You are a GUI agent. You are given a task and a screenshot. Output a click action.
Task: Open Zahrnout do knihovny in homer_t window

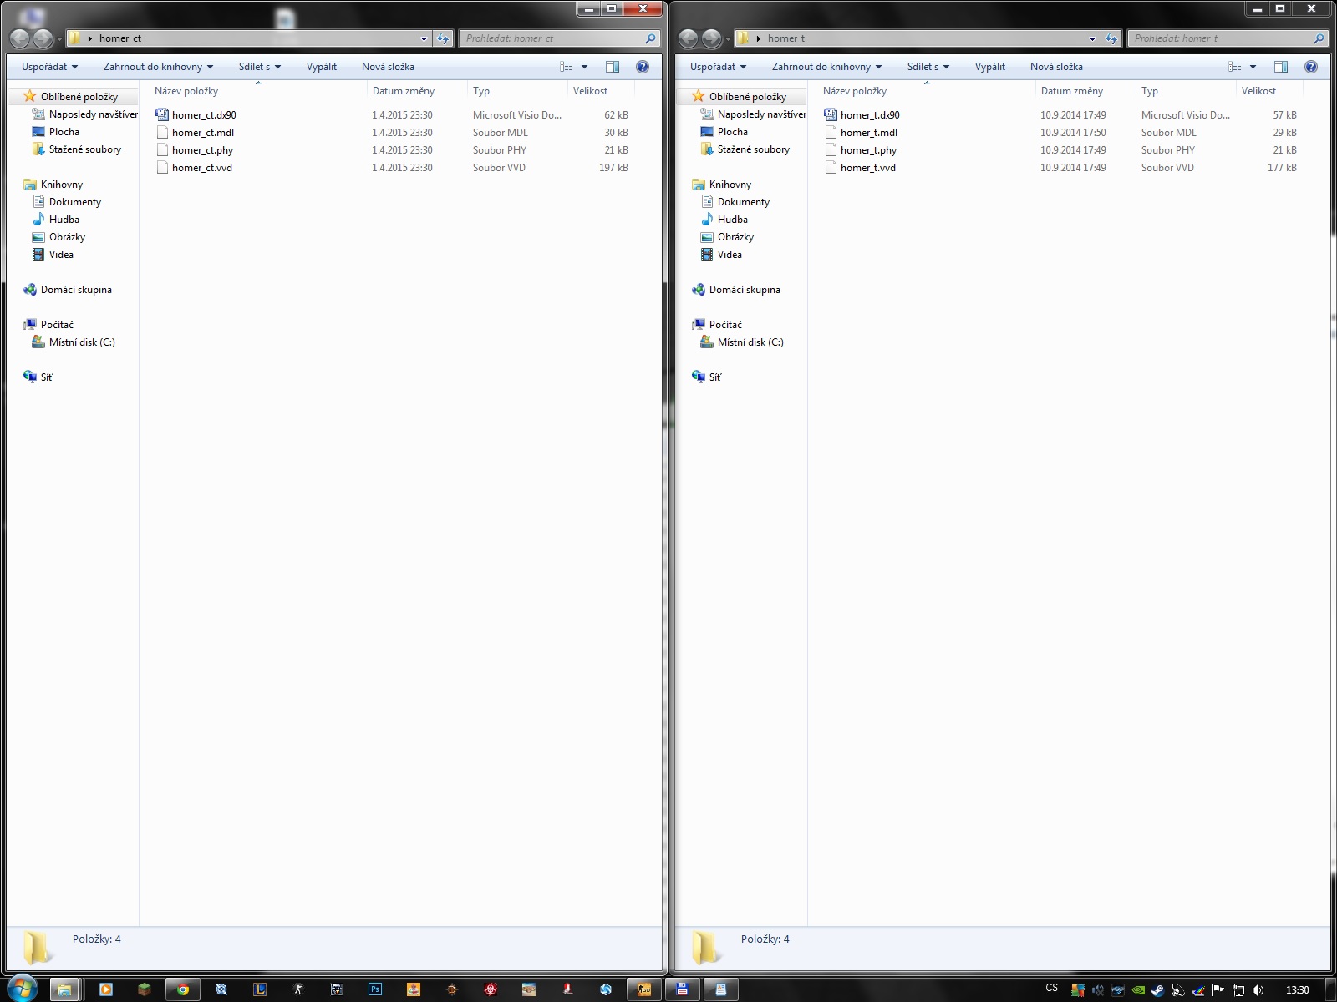(826, 67)
